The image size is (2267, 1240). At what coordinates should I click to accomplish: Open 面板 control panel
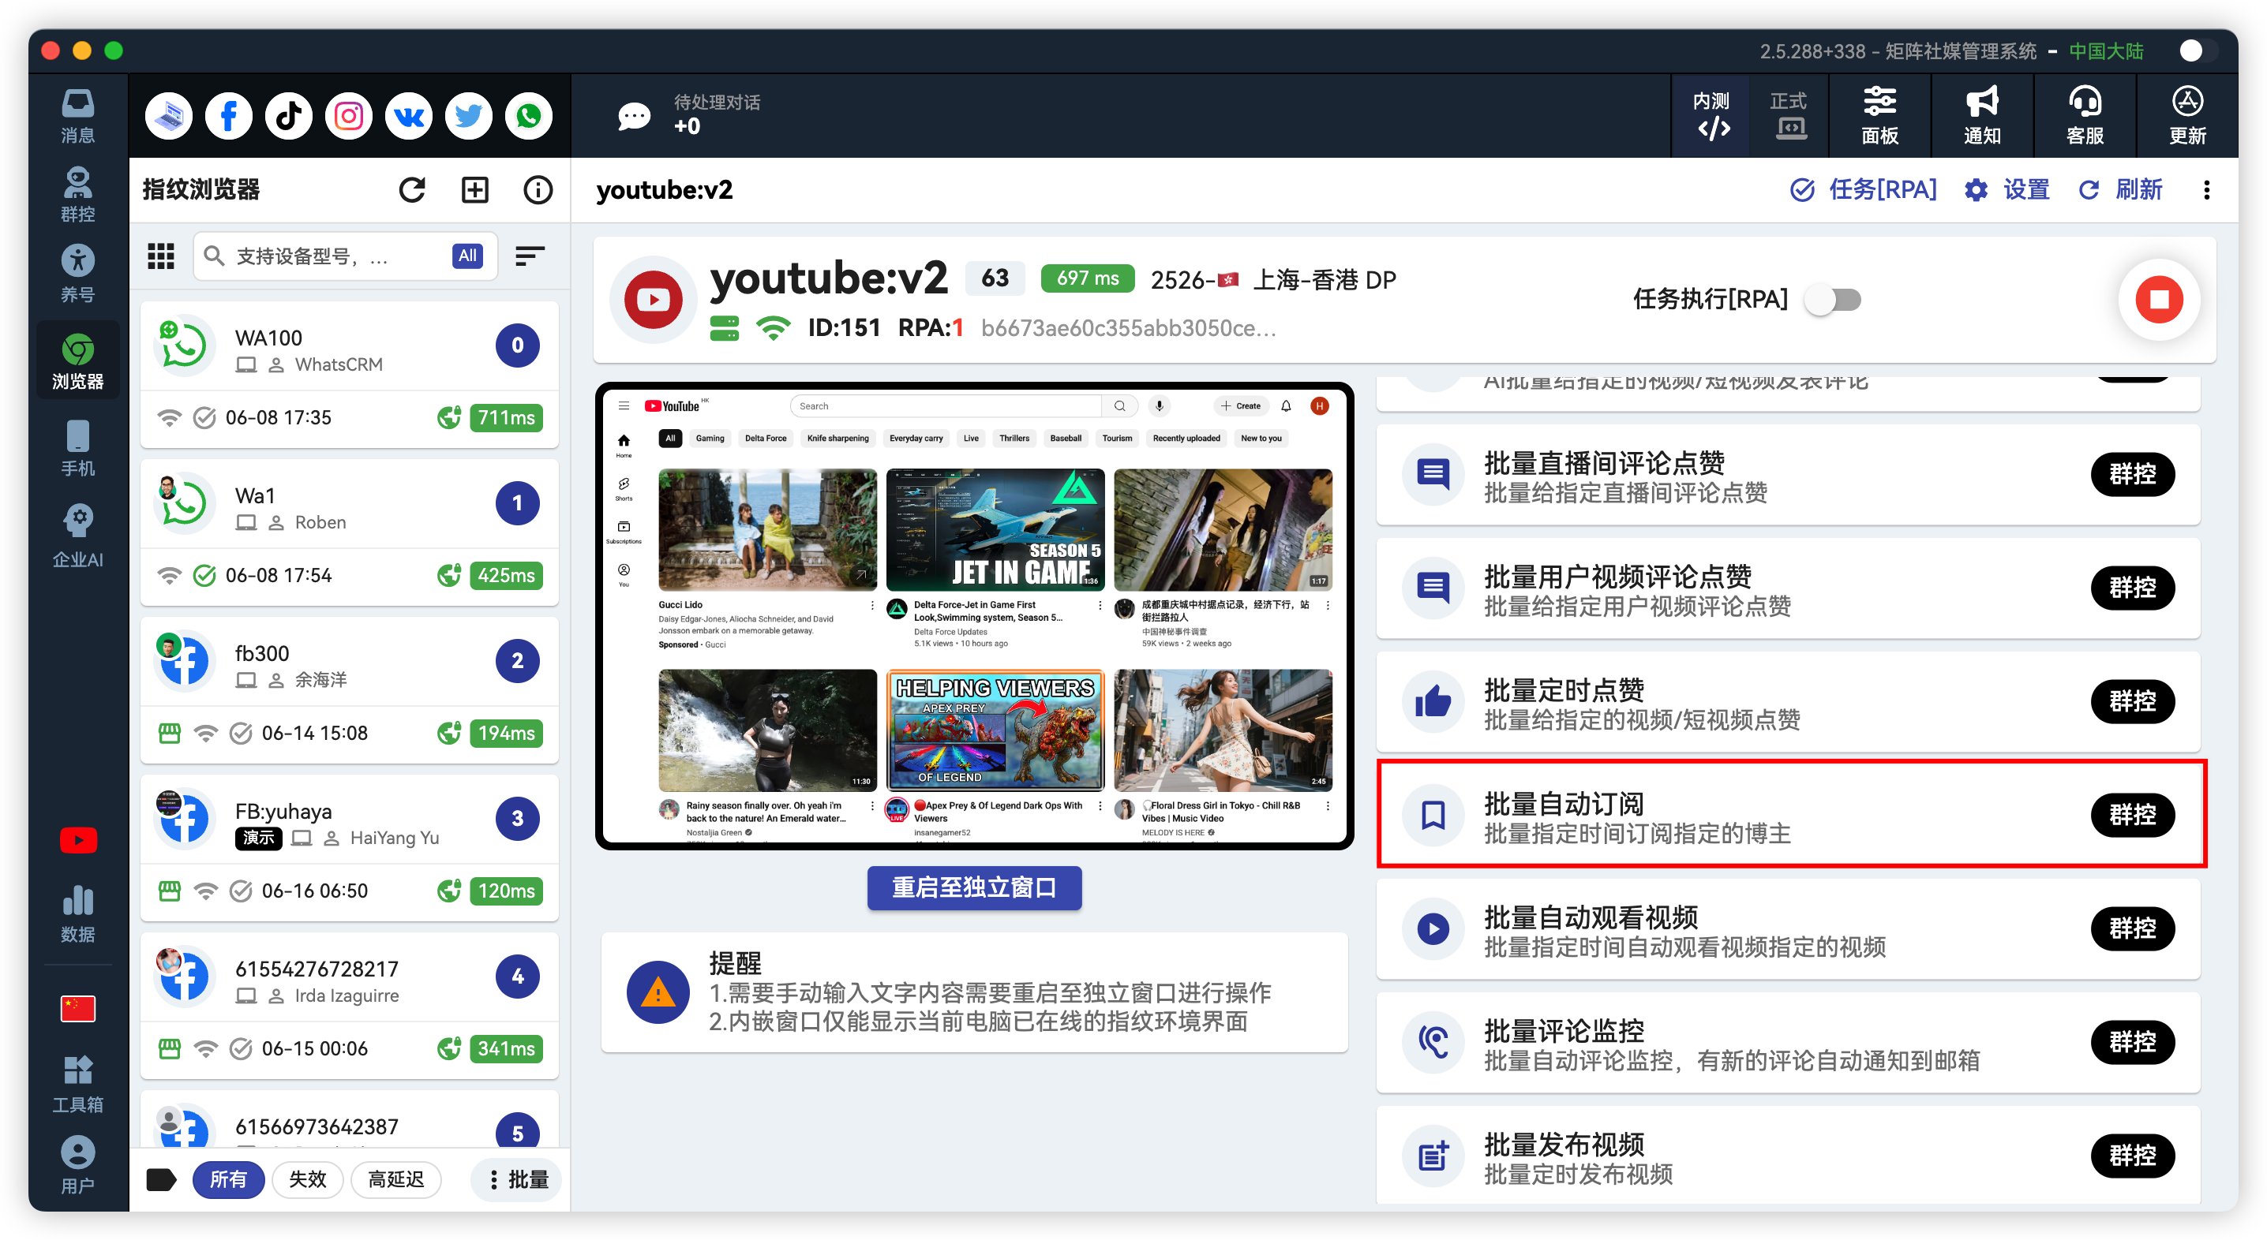pyautogui.click(x=1879, y=115)
